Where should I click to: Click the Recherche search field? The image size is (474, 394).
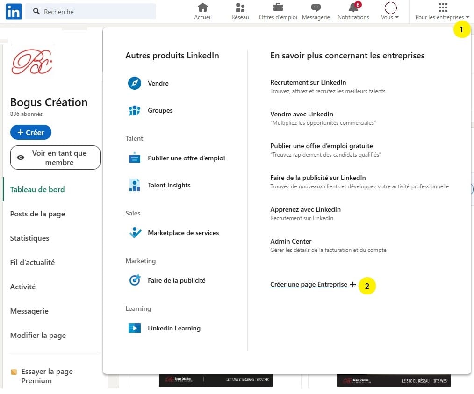(91, 12)
